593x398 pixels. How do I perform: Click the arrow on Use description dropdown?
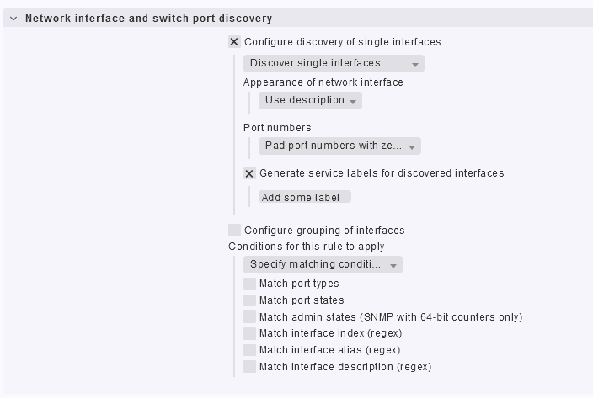[353, 102]
